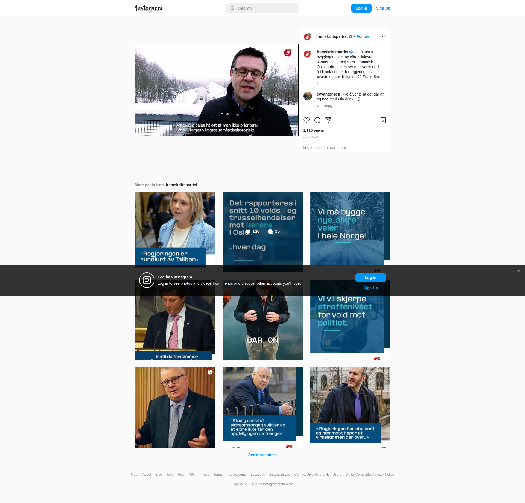Save post with bookmark icon
Screen dimensions: 525x503
pos(383,120)
